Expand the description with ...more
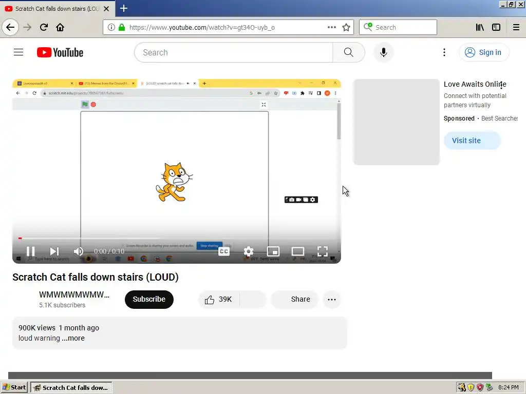 pyautogui.click(x=73, y=338)
